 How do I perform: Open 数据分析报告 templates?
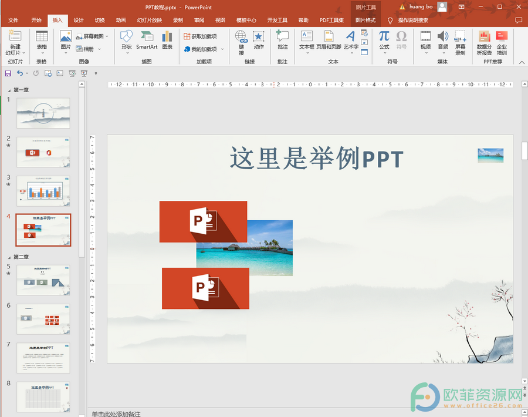484,36
